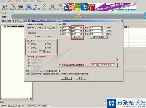Viewport: 146px width, 108px height.
Task: Go to next disk with right arrow
Action: pyautogui.click(x=6, y=13)
